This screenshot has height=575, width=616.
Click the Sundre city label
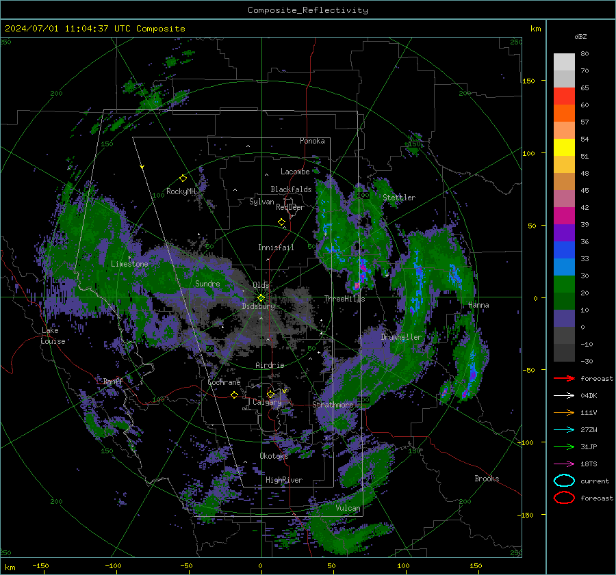click(x=207, y=283)
